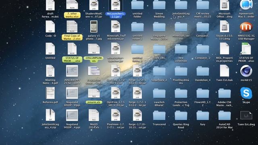
Task: Click the Skype application icon
Action: point(246,93)
